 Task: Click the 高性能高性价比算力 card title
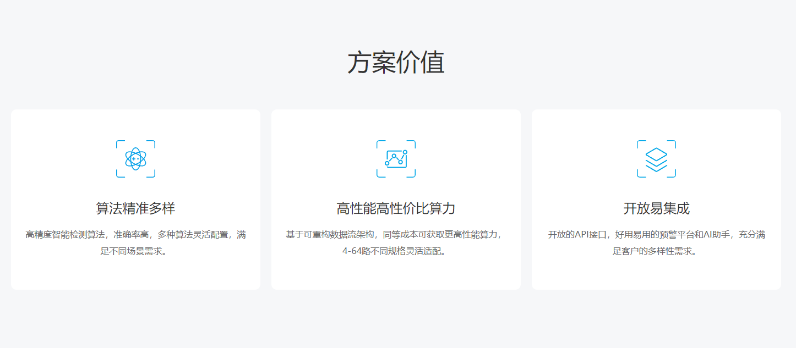396,209
